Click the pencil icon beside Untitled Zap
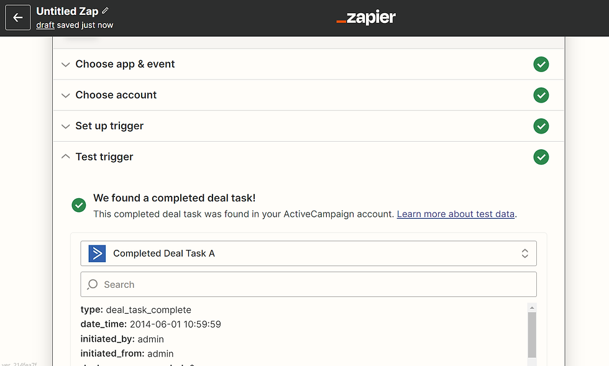 (x=105, y=11)
